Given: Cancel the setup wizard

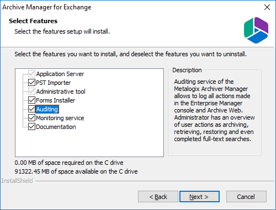Looking at the screenshot, I should click(x=246, y=197).
